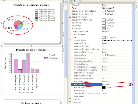Screen dimensions: 138x104
Task: Select the Projects per programme manager title
Action: (x=32, y=5)
